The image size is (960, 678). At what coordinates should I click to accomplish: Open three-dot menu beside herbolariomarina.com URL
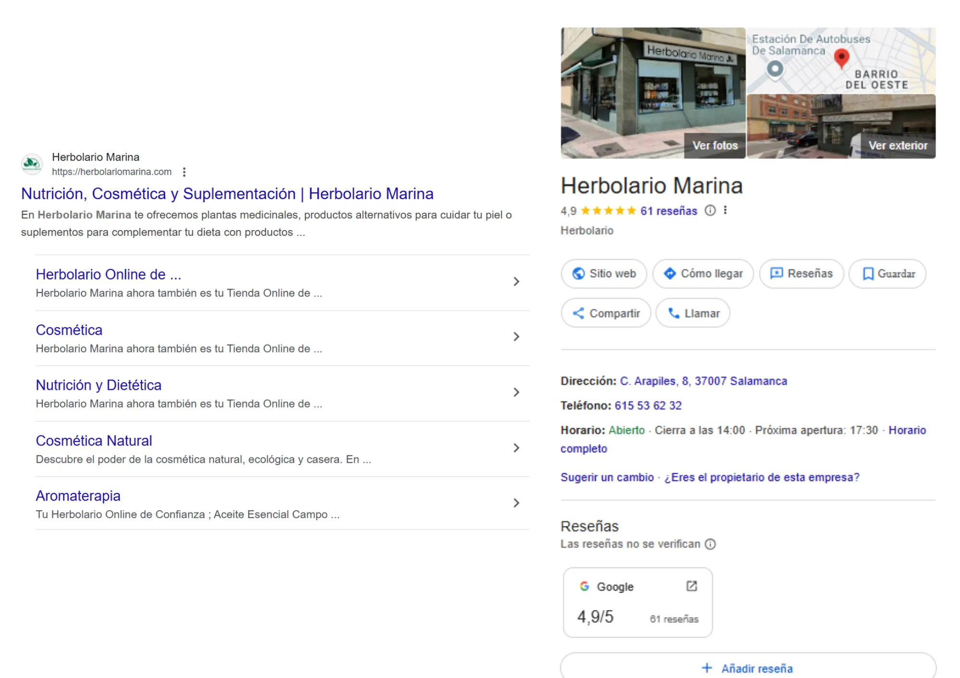184,172
